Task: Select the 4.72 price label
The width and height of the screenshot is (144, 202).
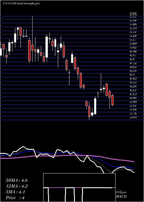Action: [133, 63]
